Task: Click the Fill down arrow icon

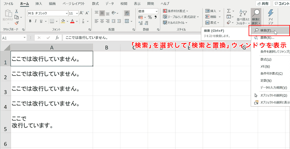Action: [x=229, y=17]
